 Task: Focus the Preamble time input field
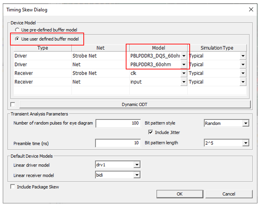(118, 143)
